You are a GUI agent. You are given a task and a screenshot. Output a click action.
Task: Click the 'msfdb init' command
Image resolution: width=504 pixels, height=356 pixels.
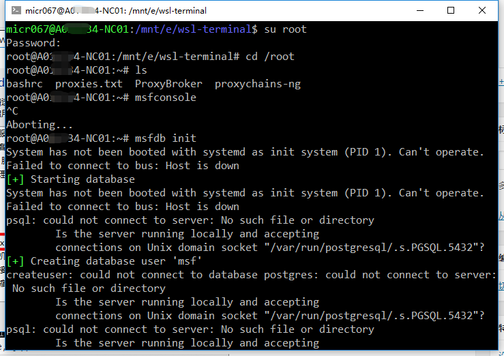(x=165, y=138)
